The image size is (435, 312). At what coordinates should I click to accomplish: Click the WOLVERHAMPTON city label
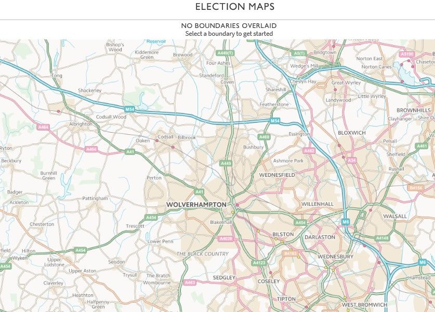(x=196, y=205)
